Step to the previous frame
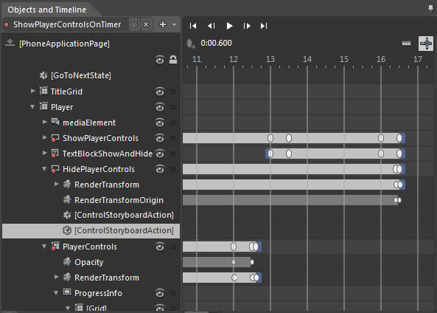Viewport: 437px width, 313px height. 211,26
